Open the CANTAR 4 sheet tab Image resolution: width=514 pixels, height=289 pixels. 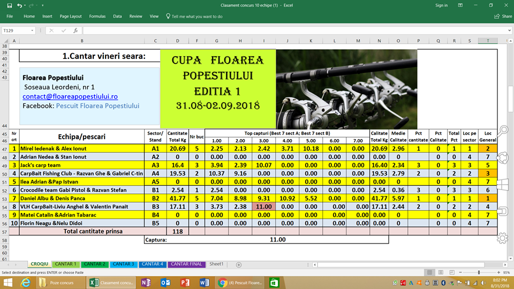(153, 264)
